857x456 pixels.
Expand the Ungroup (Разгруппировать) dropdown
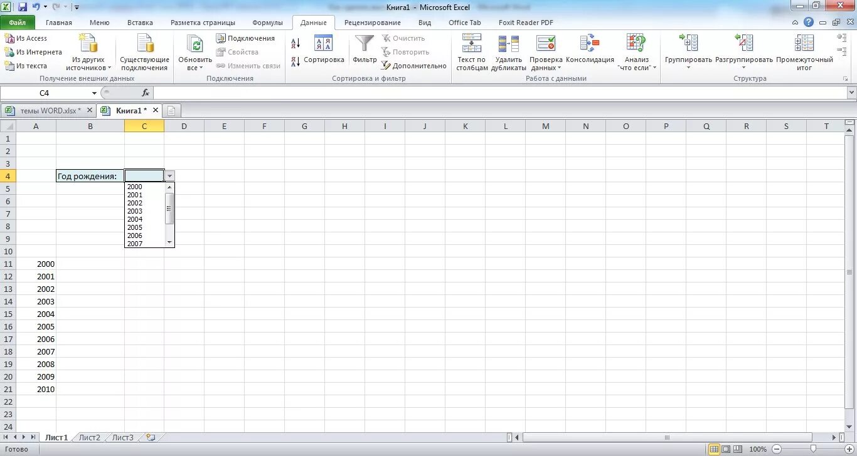[744, 68]
